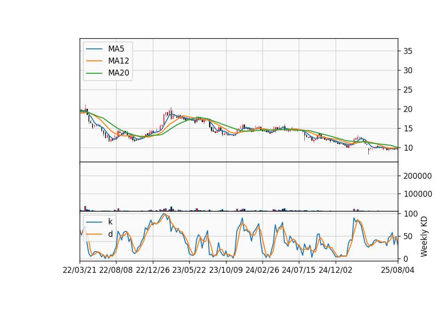442x318 pixels.
Task: Click the volume axis value 100000
Action: 418,194
